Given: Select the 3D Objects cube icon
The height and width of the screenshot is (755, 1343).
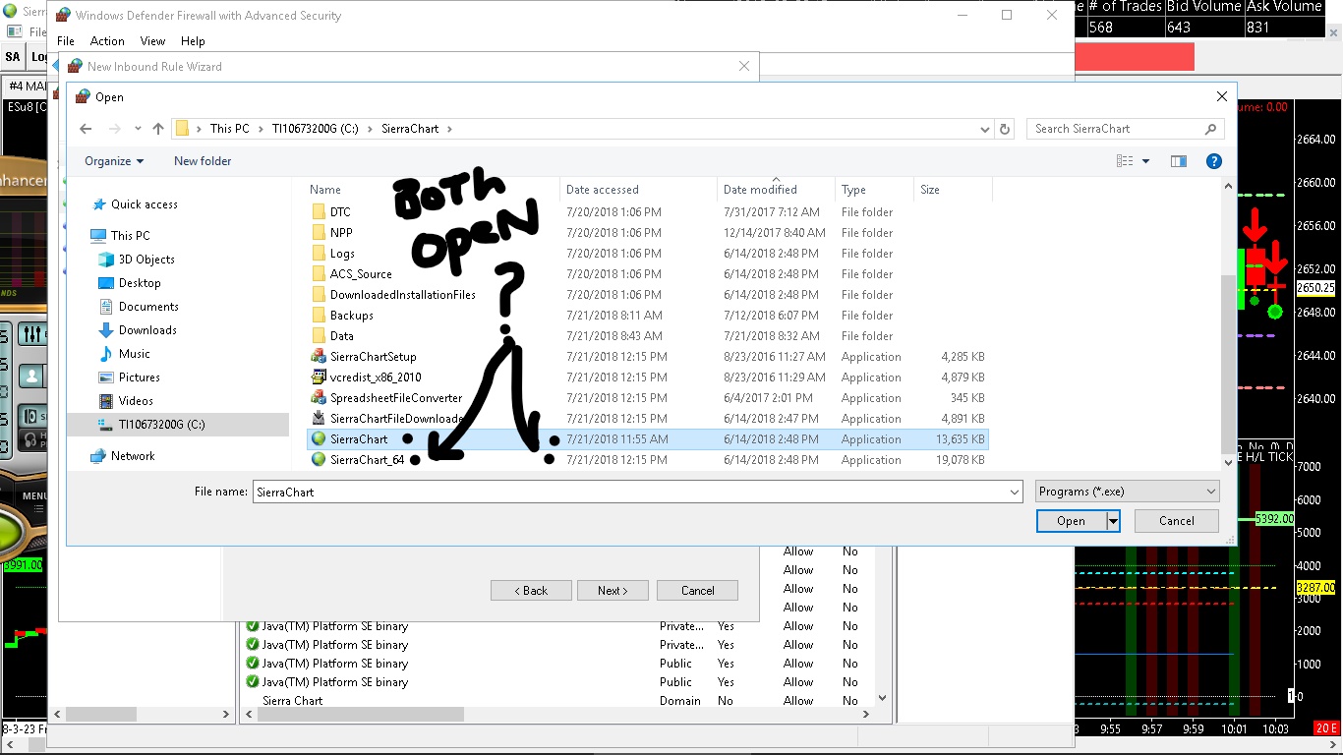Looking at the screenshot, I should (106, 260).
